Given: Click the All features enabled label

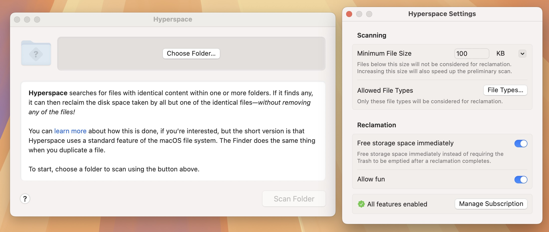Looking at the screenshot, I should click(x=397, y=204).
